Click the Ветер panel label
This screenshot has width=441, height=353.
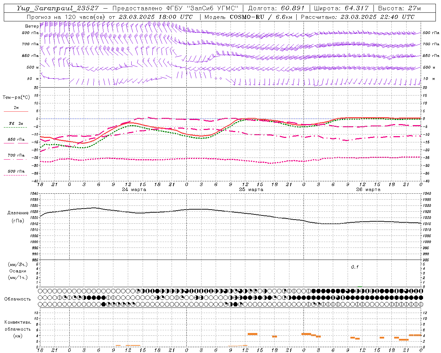(32, 26)
